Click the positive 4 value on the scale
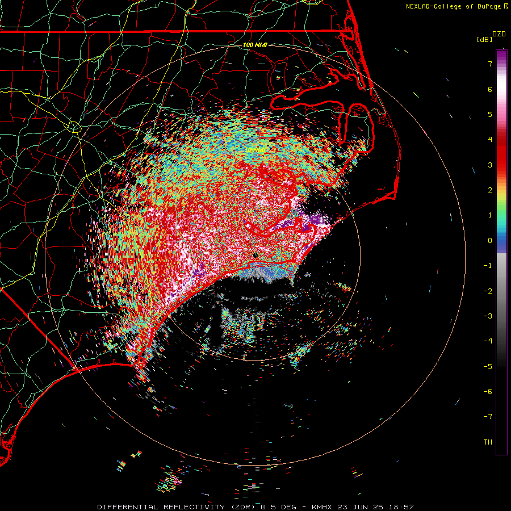The height and width of the screenshot is (511, 511). [x=490, y=139]
